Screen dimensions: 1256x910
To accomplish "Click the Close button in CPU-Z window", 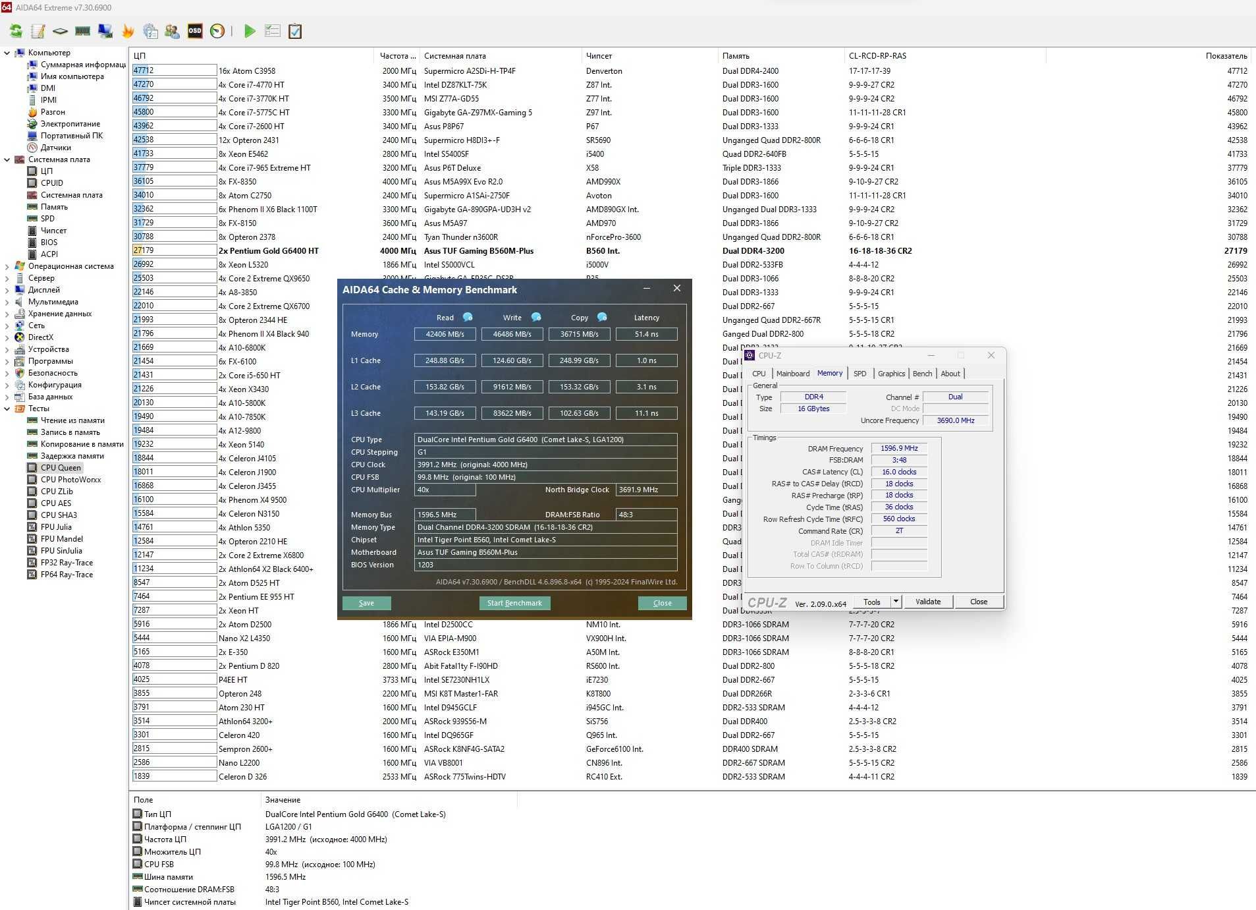I will point(979,602).
